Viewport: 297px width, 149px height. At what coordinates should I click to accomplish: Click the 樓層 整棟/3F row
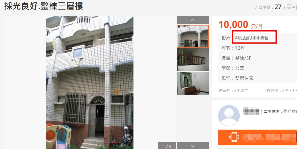pos(258,58)
